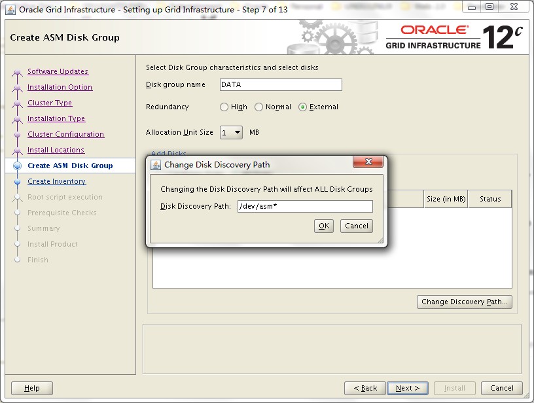The width and height of the screenshot is (534, 403).
Task: Go to the Create Inventory step
Action: click(x=56, y=181)
